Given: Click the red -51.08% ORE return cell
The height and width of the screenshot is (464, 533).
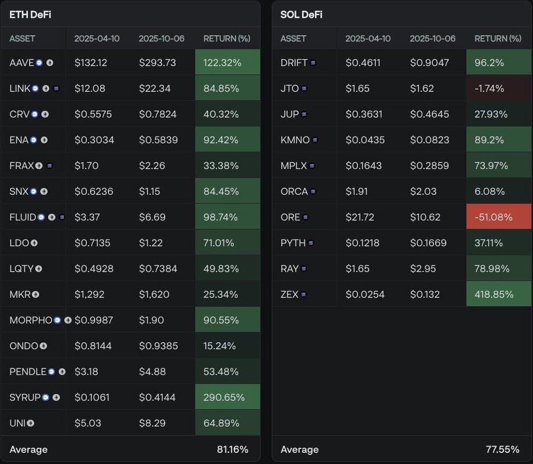Looking at the screenshot, I should coord(498,217).
